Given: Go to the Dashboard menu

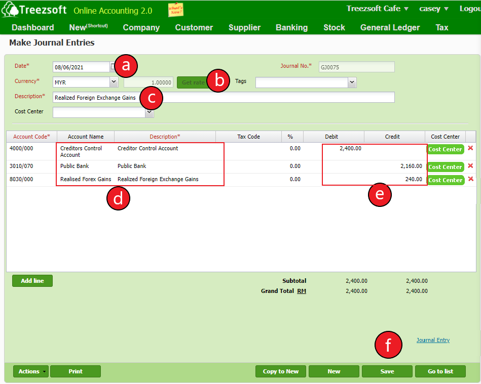Looking at the screenshot, I should 33,27.
